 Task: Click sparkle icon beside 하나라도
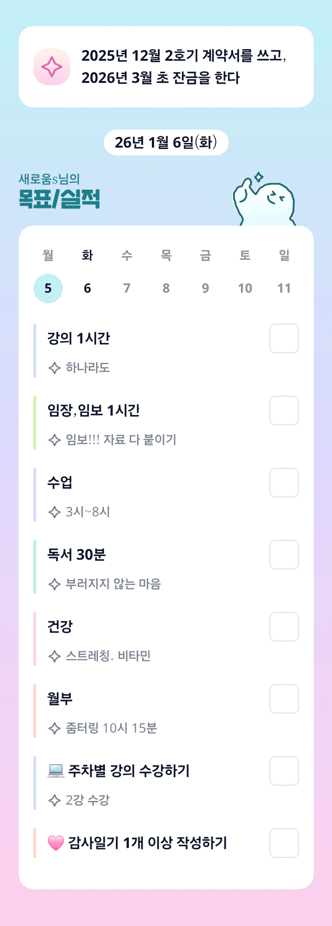pyautogui.click(x=54, y=368)
